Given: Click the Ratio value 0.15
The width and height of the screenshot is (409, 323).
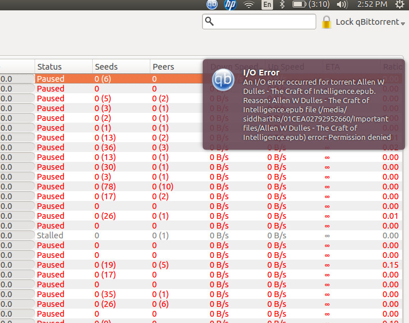Looking at the screenshot, I should click(x=391, y=265).
